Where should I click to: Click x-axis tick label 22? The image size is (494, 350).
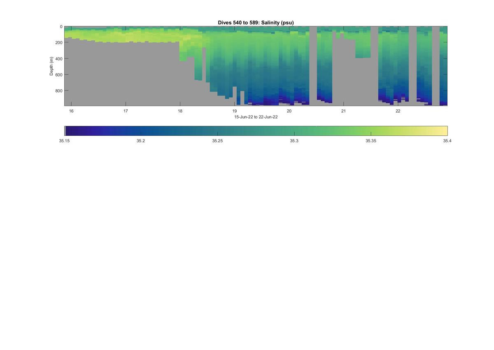click(398, 111)
